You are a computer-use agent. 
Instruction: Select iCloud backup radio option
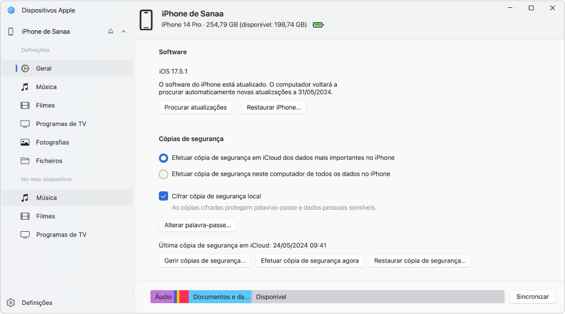163,158
